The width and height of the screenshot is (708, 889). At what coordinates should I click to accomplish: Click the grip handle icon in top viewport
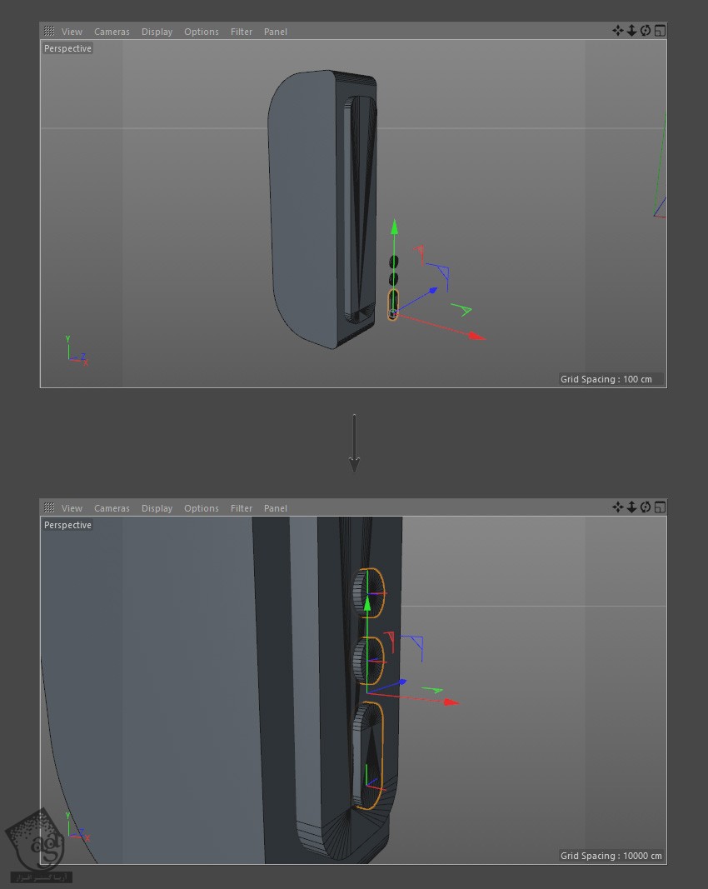pos(49,32)
